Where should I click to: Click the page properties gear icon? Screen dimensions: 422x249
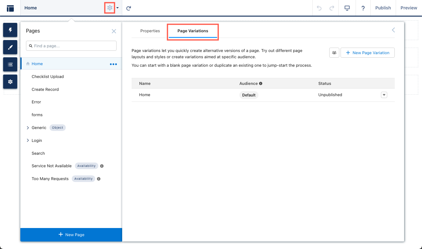[x=110, y=8]
